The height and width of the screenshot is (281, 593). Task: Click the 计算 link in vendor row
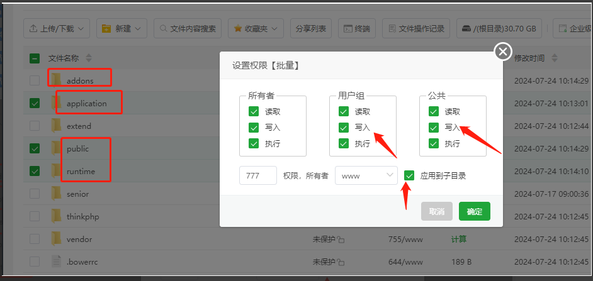tap(459, 239)
